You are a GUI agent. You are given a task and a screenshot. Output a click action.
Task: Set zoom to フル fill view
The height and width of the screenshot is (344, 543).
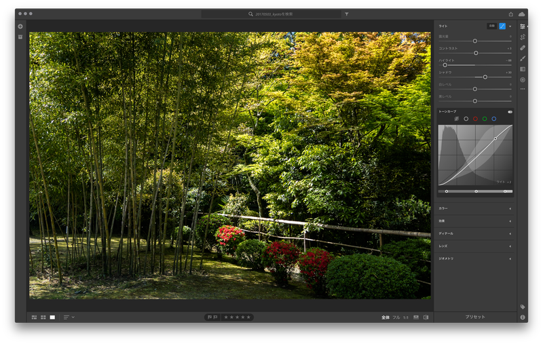pos(396,318)
